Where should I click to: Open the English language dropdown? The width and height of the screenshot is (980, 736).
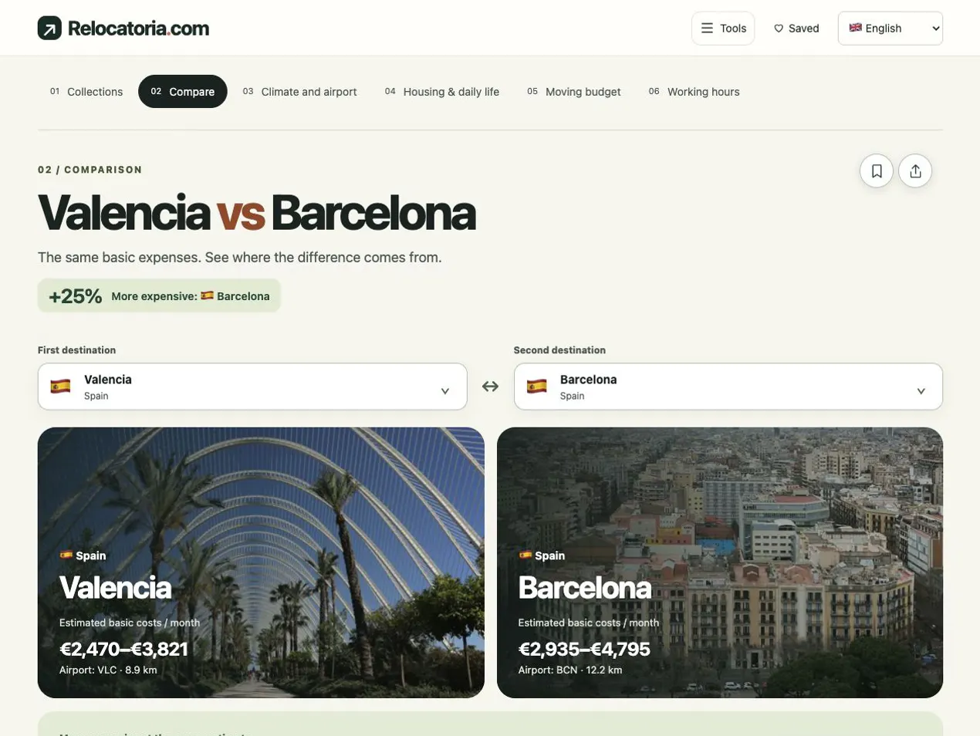pos(890,29)
